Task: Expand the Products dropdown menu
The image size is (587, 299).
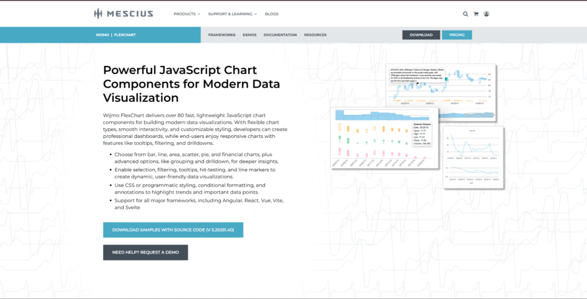Action: coord(187,14)
